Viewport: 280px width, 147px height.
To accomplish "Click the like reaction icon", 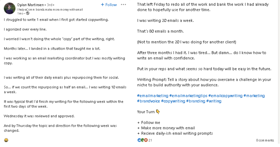I will click(x=139, y=140).
